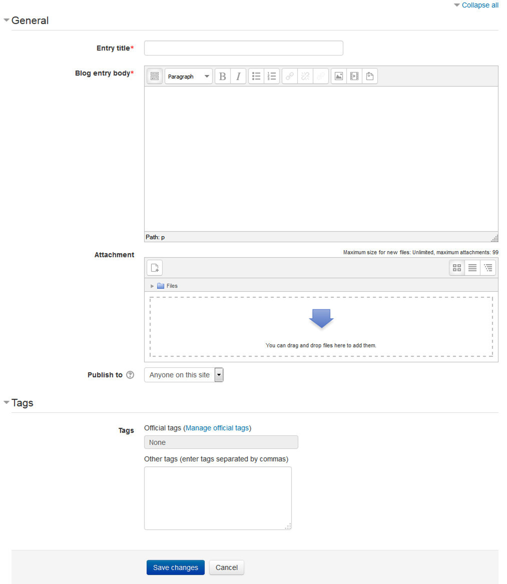Image resolution: width=507 pixels, height=584 pixels.
Task: Click the Entry title input field
Action: [244, 48]
